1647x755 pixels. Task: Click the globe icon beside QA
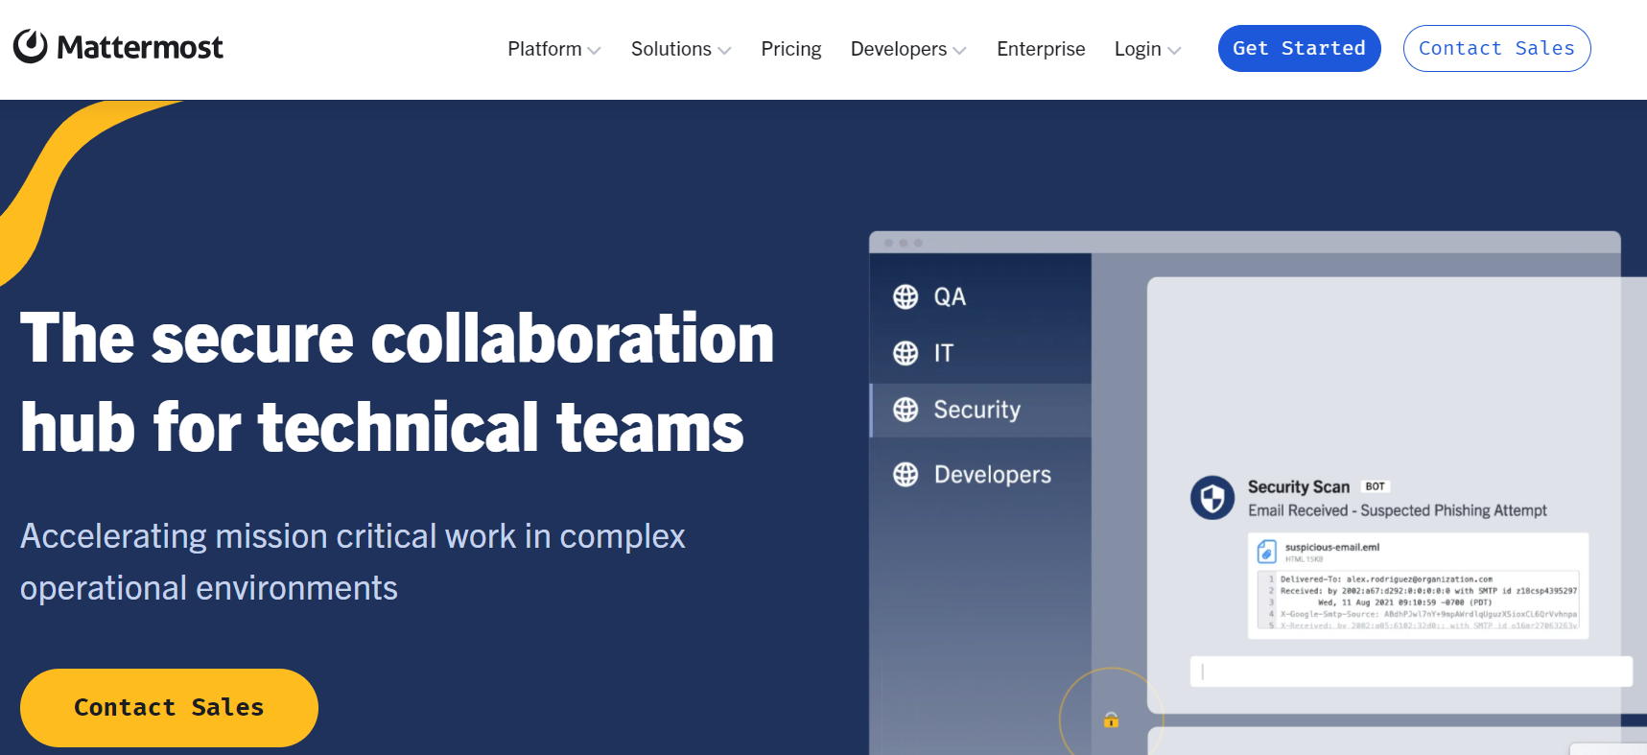906,297
